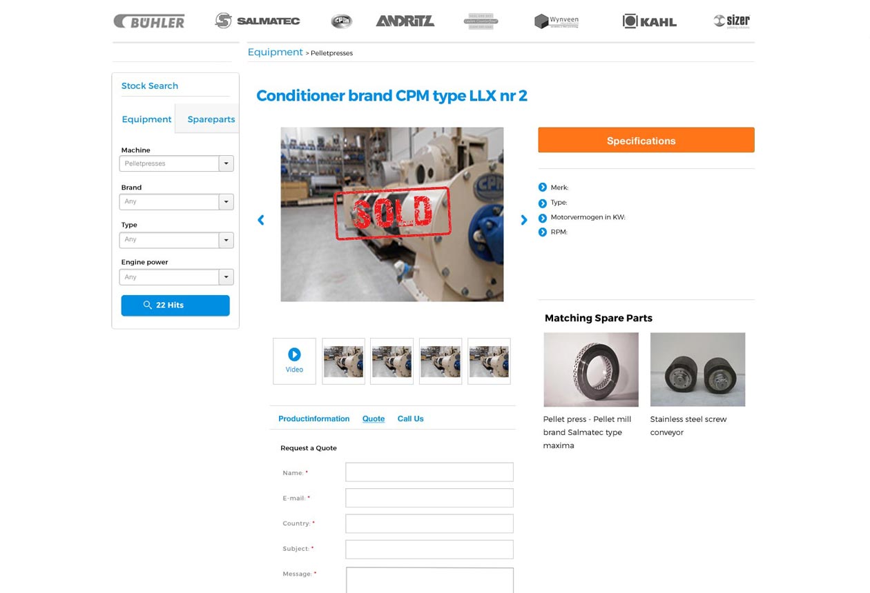870x593 pixels.
Task: Open the Machine dropdown showing Pelletpresses
Action: [x=177, y=163]
